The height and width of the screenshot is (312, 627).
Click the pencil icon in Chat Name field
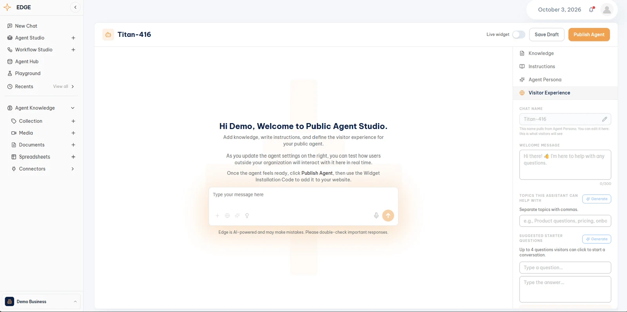click(605, 119)
